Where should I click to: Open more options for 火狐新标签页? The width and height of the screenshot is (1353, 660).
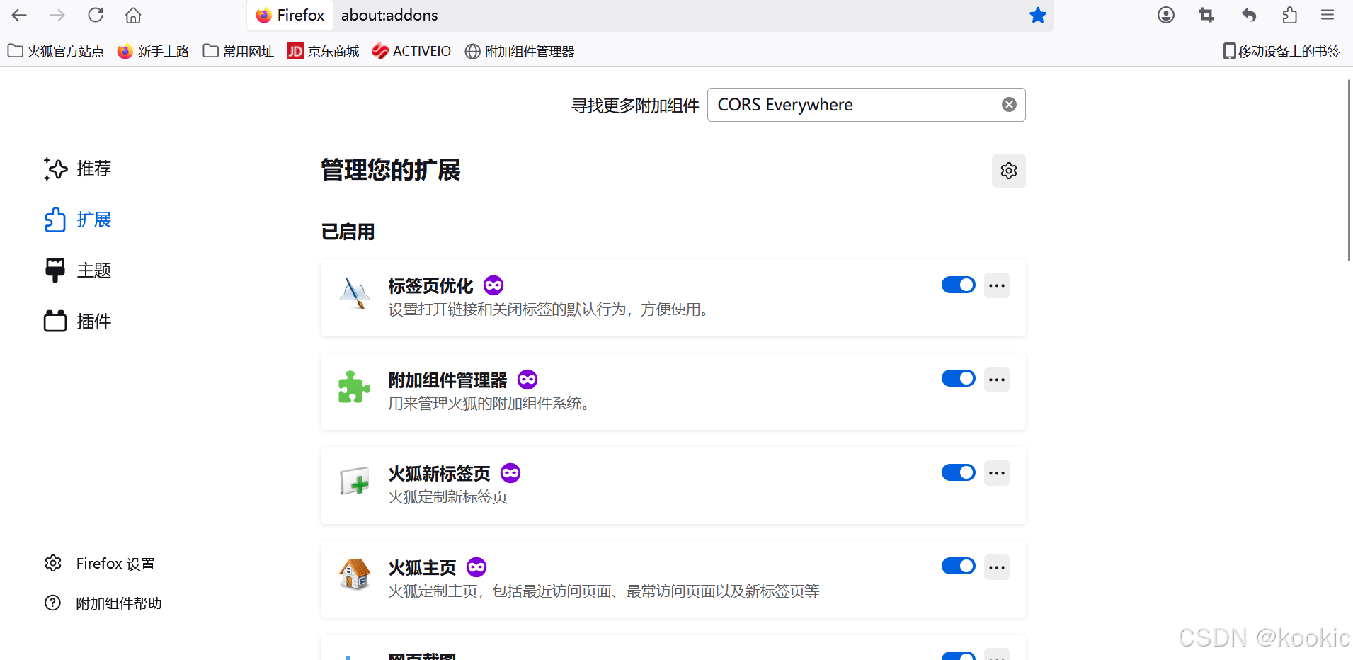click(997, 473)
